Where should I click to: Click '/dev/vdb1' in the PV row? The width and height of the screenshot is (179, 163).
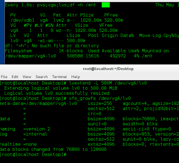coord(22,20)
